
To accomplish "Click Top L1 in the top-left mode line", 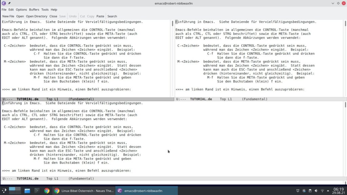I will 52,99.
